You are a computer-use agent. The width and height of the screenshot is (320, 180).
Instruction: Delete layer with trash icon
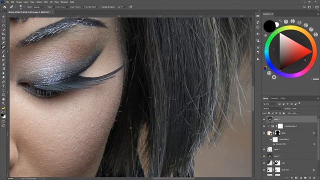314,178
